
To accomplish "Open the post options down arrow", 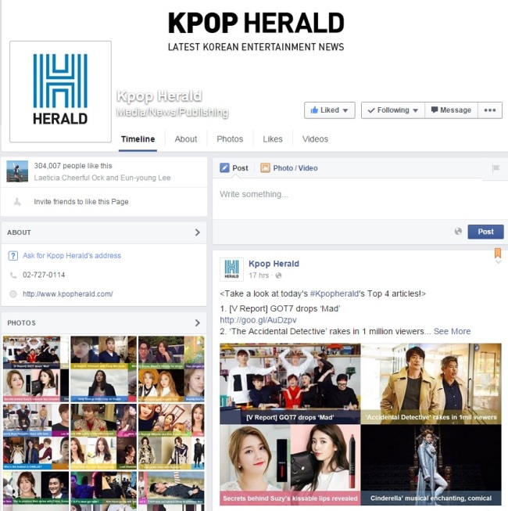I will [498, 261].
